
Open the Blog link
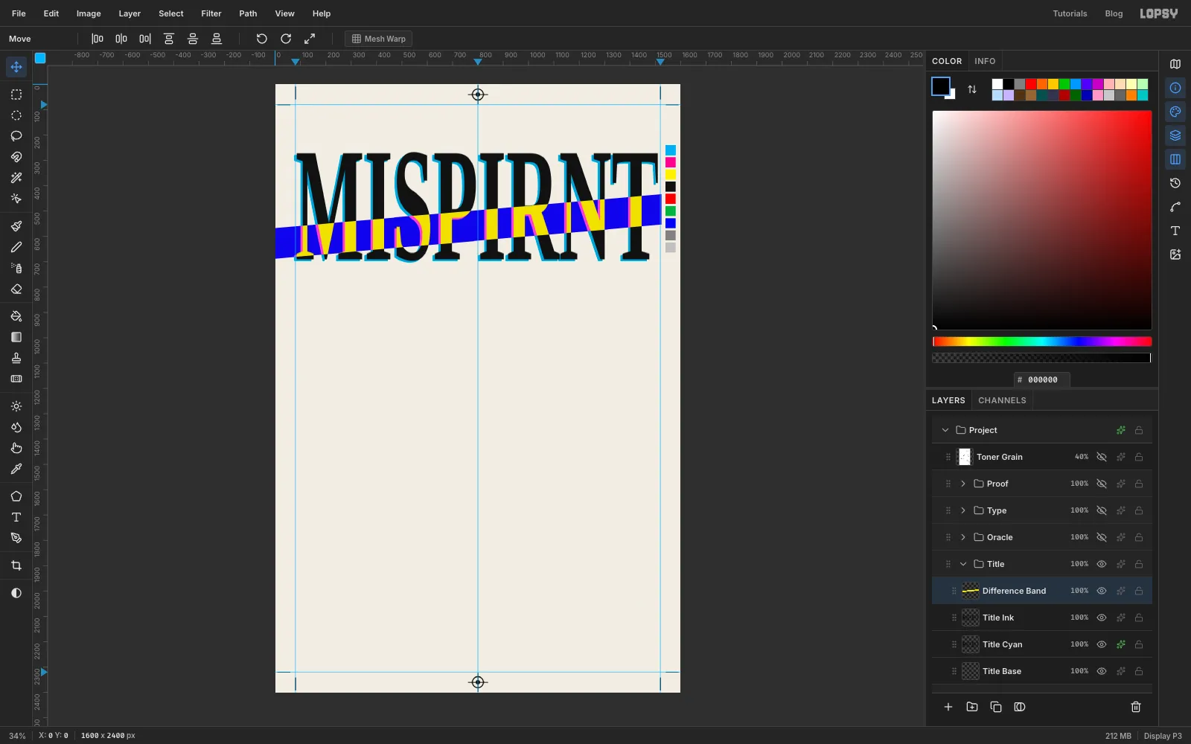tap(1114, 13)
